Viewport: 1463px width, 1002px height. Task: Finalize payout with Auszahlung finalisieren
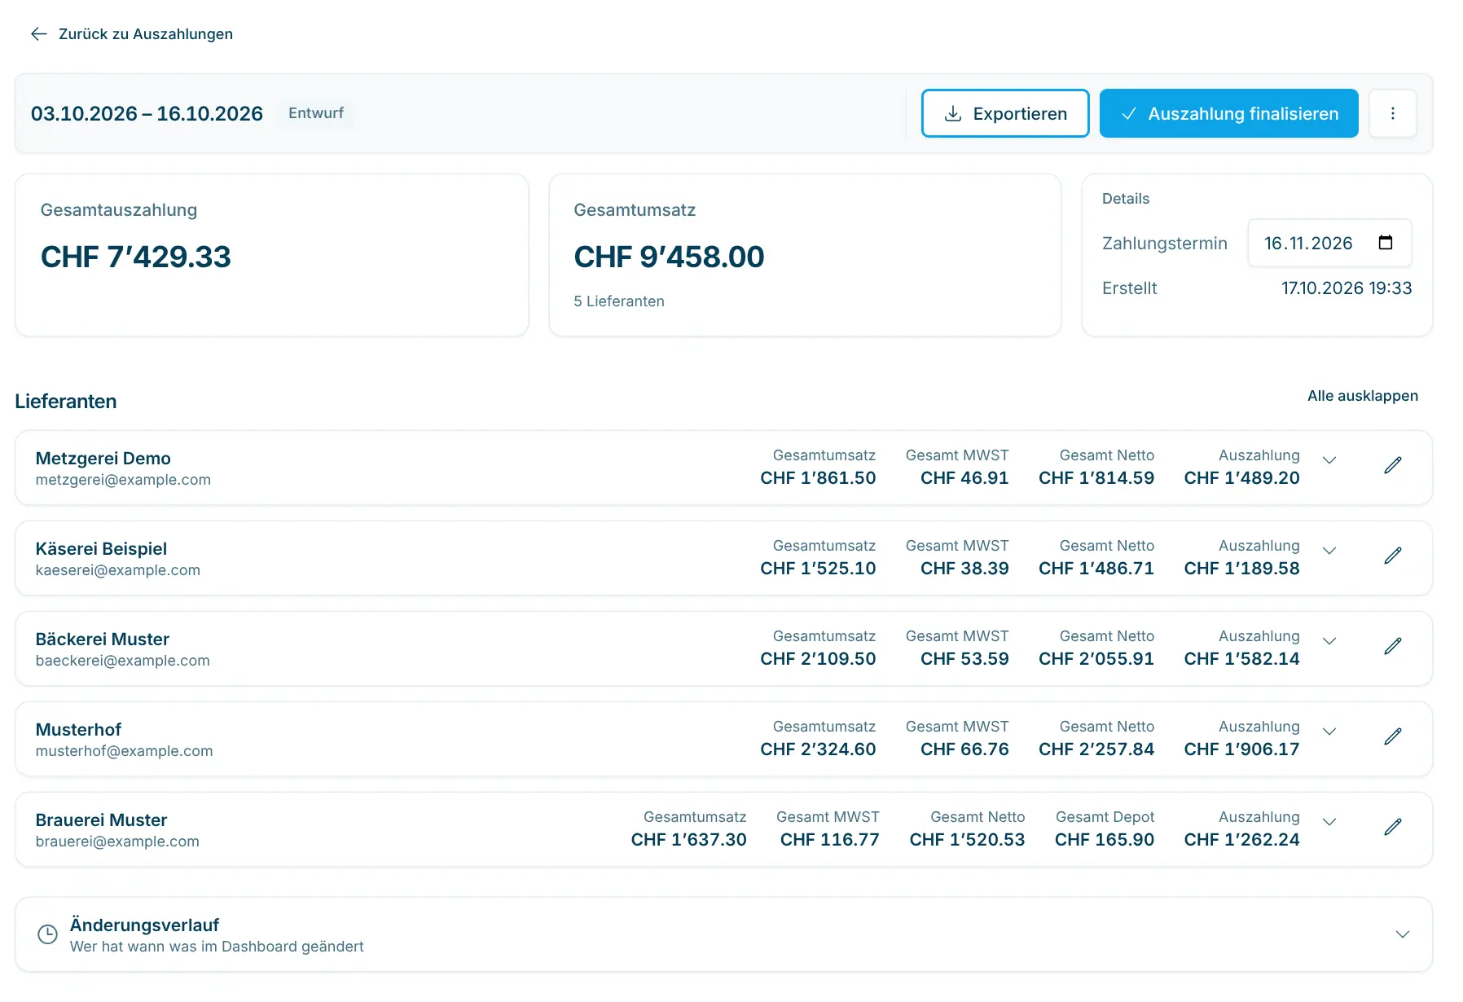pyautogui.click(x=1228, y=113)
